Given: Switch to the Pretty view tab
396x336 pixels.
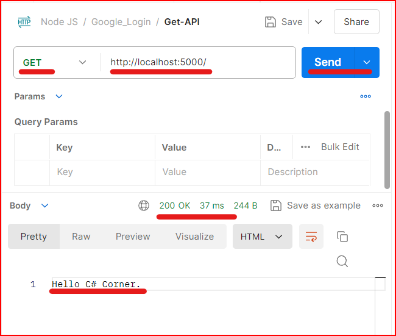Looking at the screenshot, I should [34, 237].
